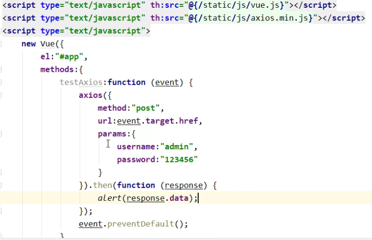372x240 pixels.
Task: Click "response" inside the alert call
Action: pos(145,198)
